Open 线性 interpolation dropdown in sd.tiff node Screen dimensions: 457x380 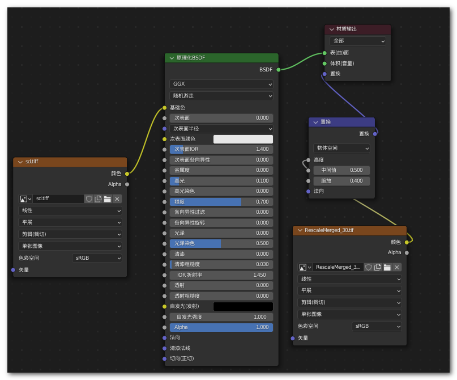click(x=70, y=211)
